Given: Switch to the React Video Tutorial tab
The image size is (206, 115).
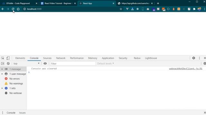Looking at the screenshot, I should coord(58,4).
